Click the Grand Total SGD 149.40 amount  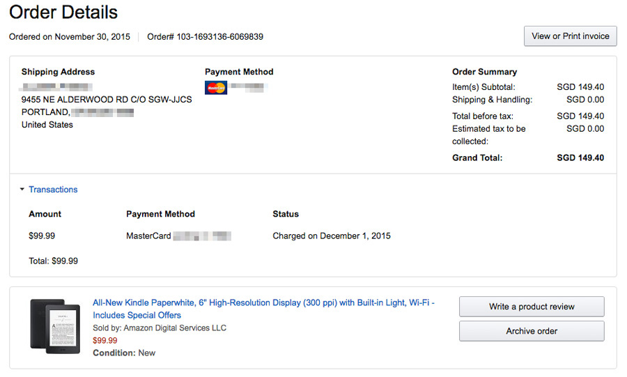(x=580, y=157)
